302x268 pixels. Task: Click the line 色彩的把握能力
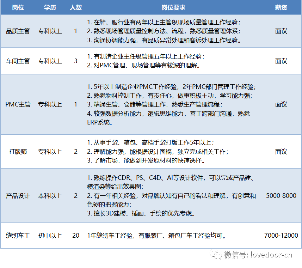click(109, 205)
